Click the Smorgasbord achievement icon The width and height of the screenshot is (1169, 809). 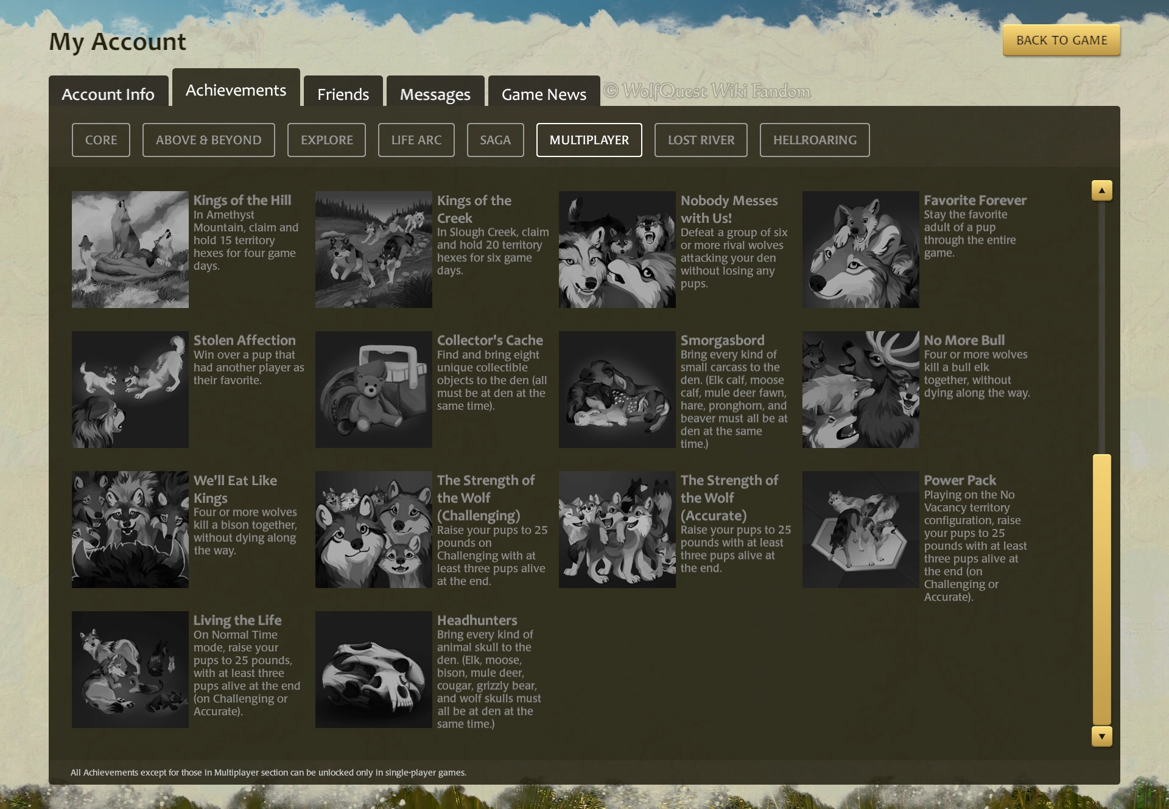point(617,390)
